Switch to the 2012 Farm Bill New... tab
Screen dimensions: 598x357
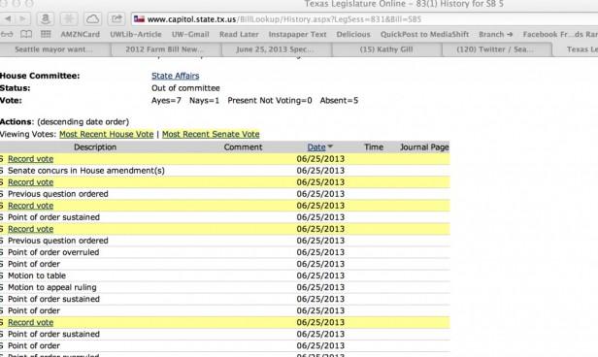coord(165,49)
